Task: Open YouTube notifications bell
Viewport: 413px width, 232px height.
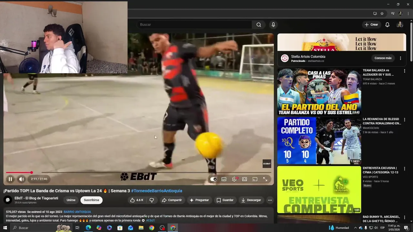Action: (x=388, y=25)
